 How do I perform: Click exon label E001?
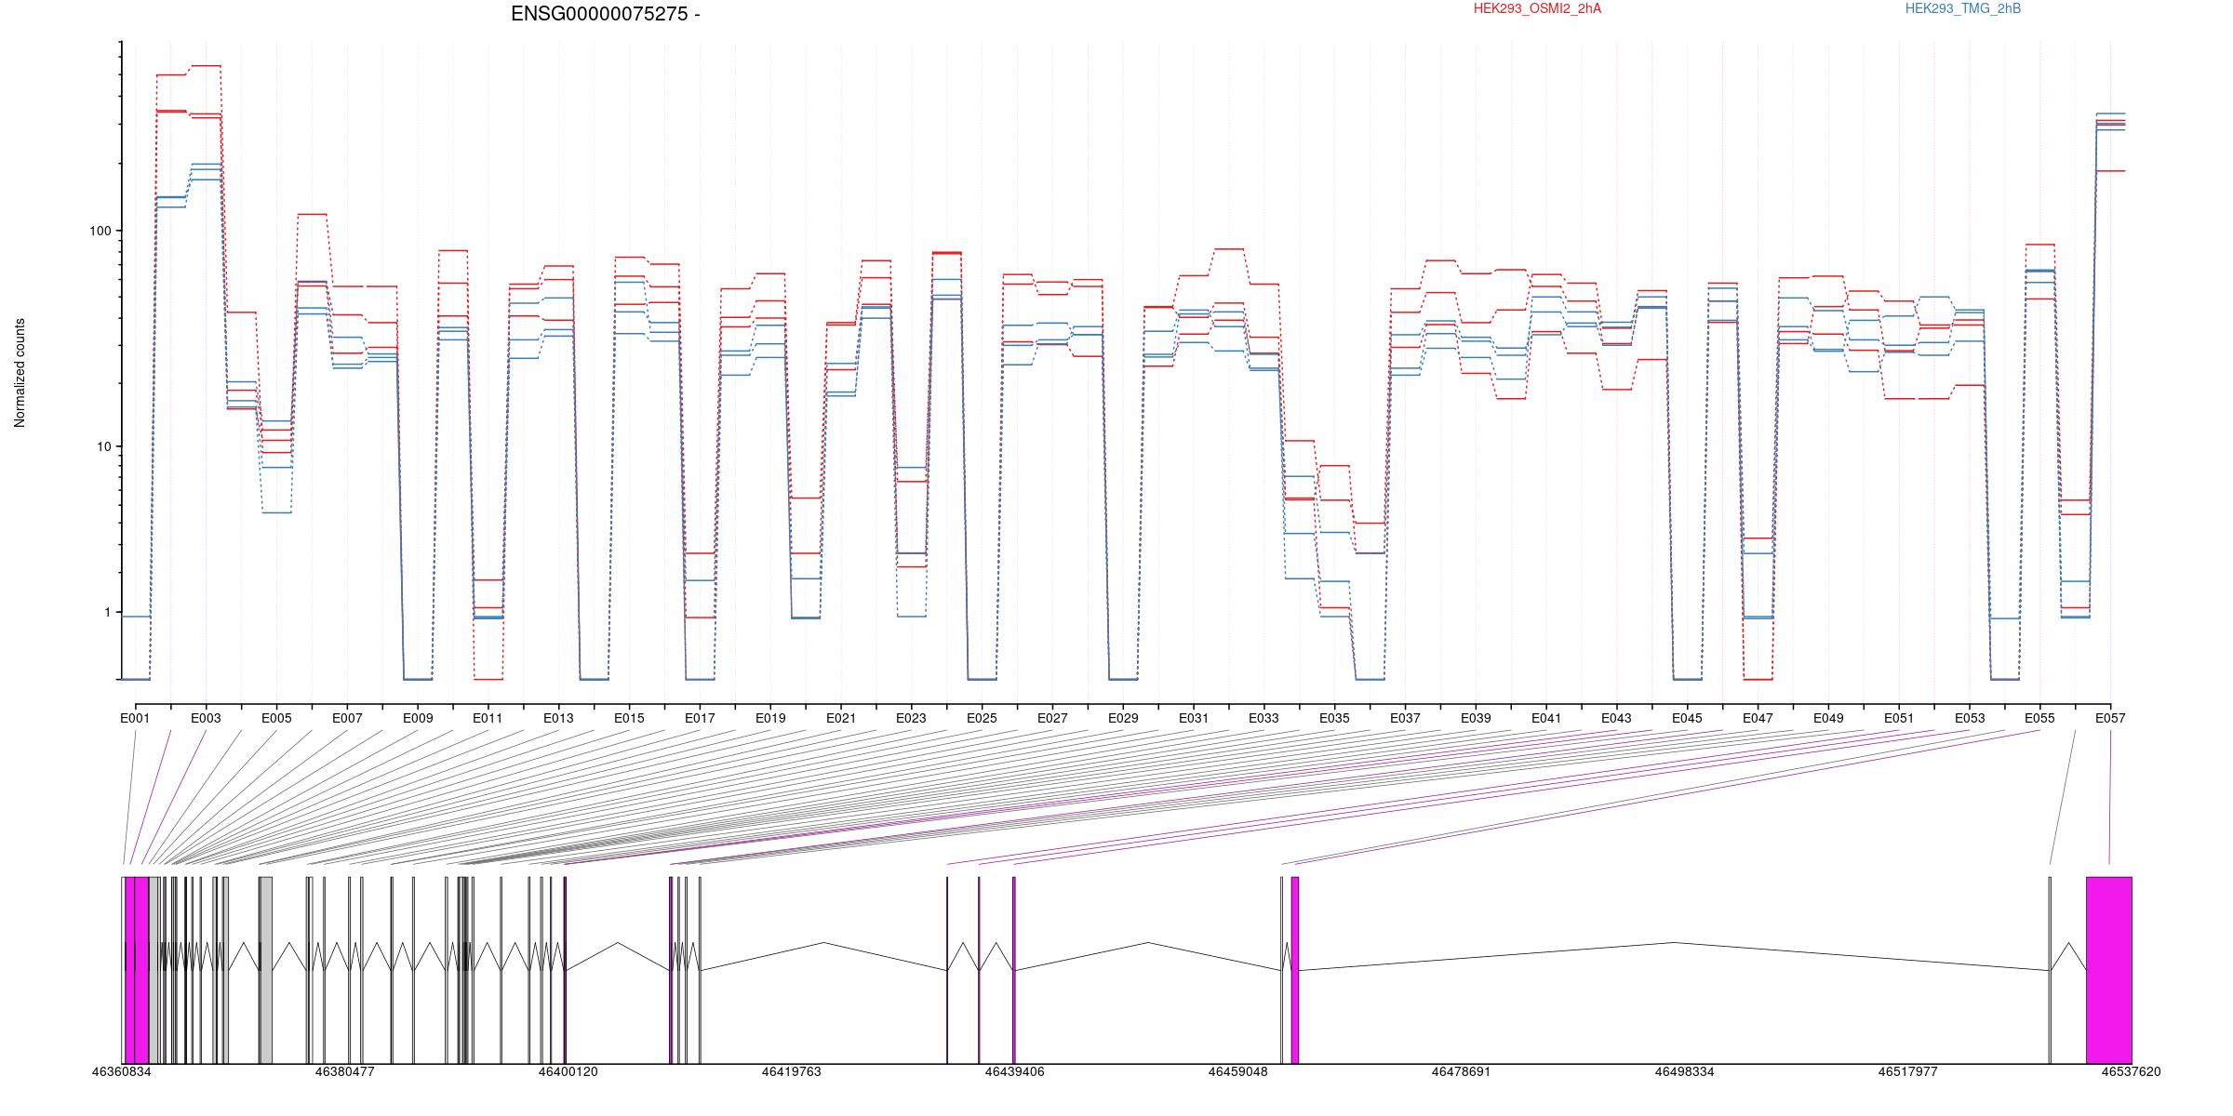click(x=135, y=718)
